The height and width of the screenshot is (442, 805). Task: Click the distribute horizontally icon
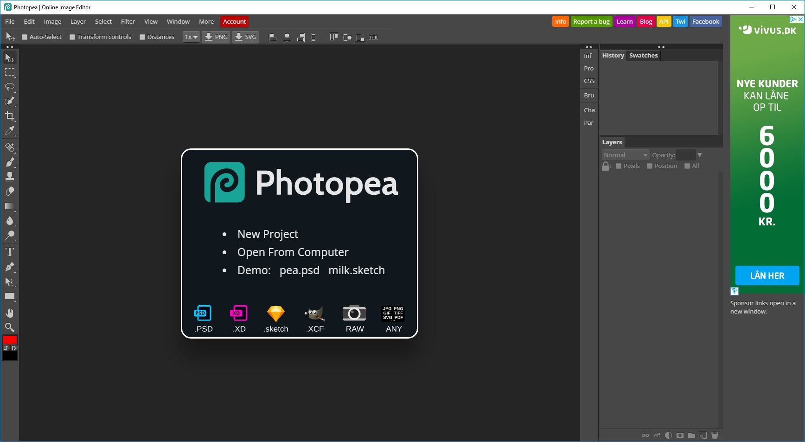(x=374, y=37)
